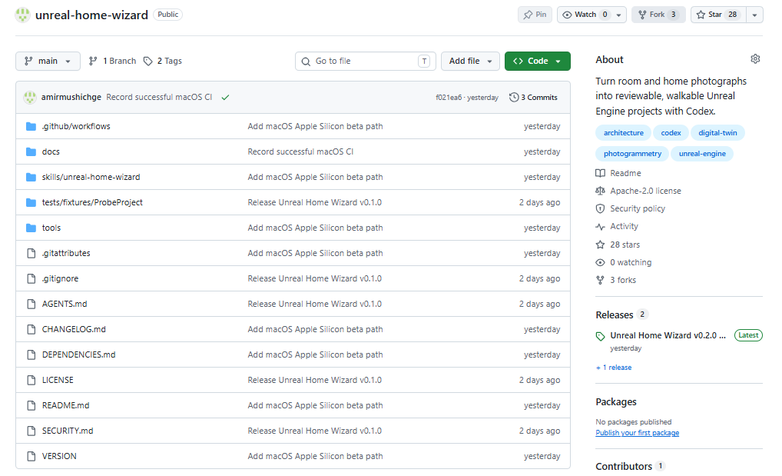Click the gear icon in About section

click(x=755, y=59)
